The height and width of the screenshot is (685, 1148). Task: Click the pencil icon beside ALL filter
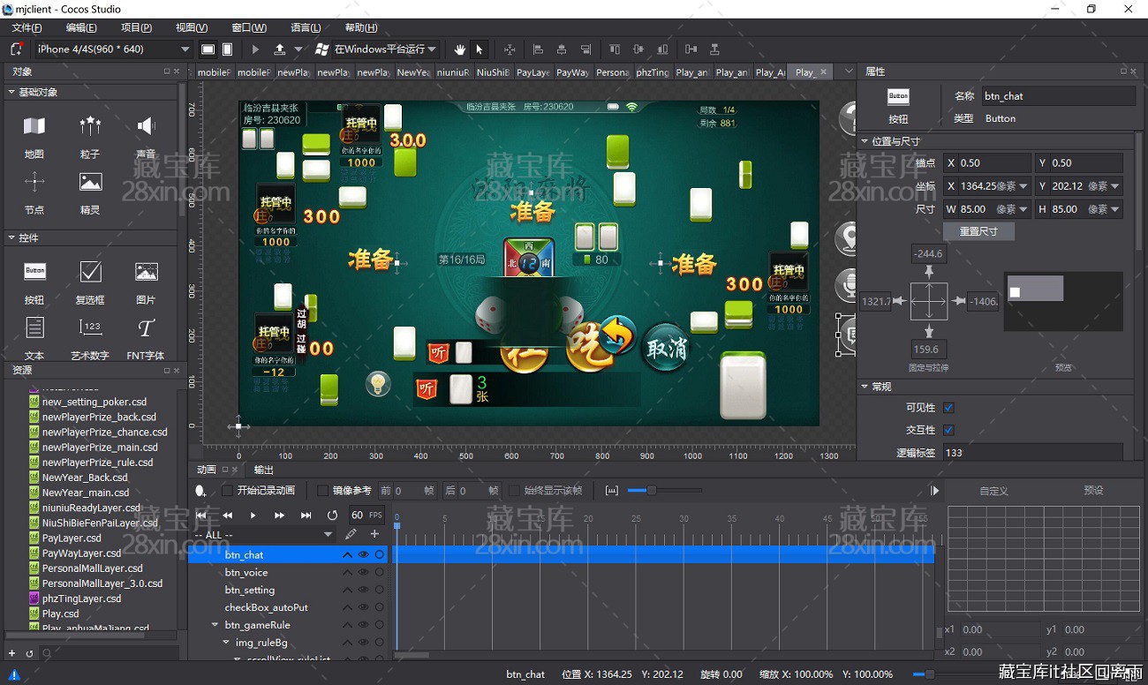click(x=351, y=534)
